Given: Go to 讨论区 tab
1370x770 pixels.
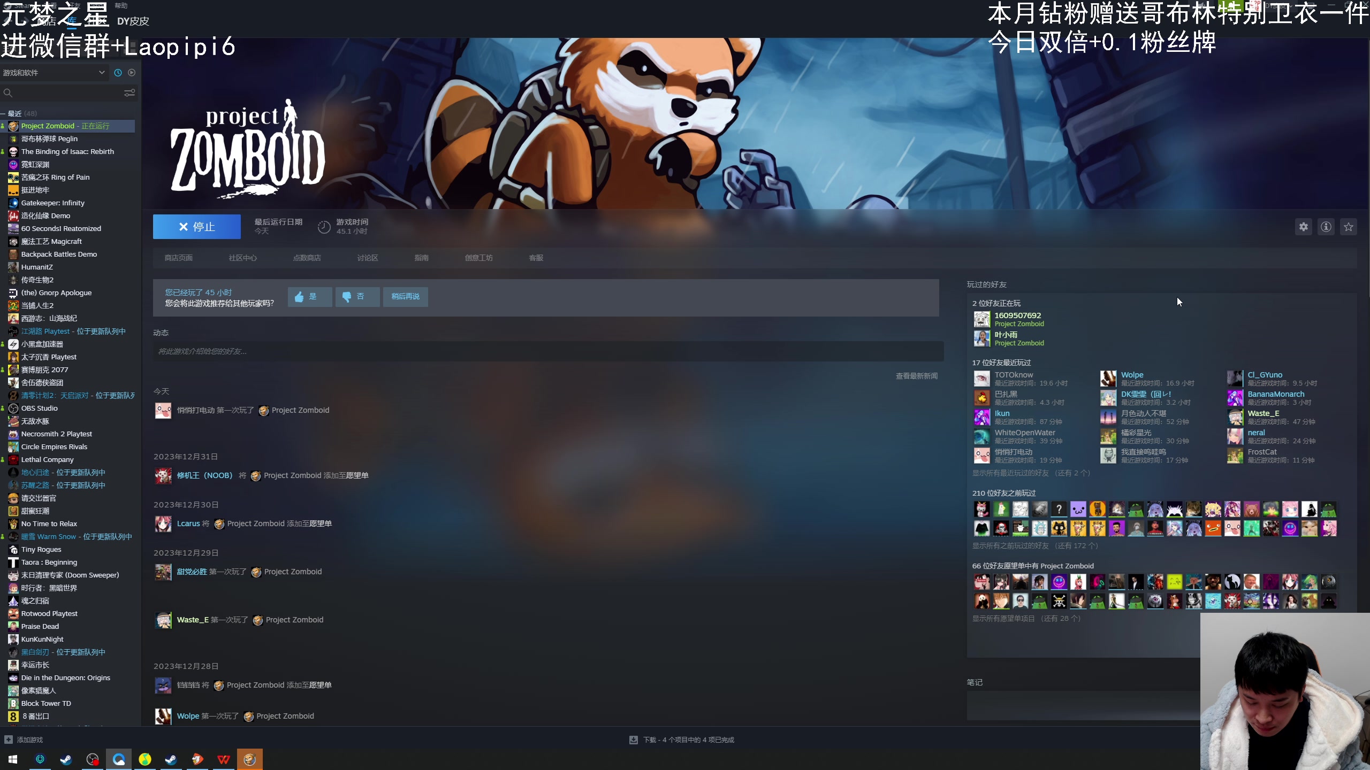Looking at the screenshot, I should coord(368,258).
